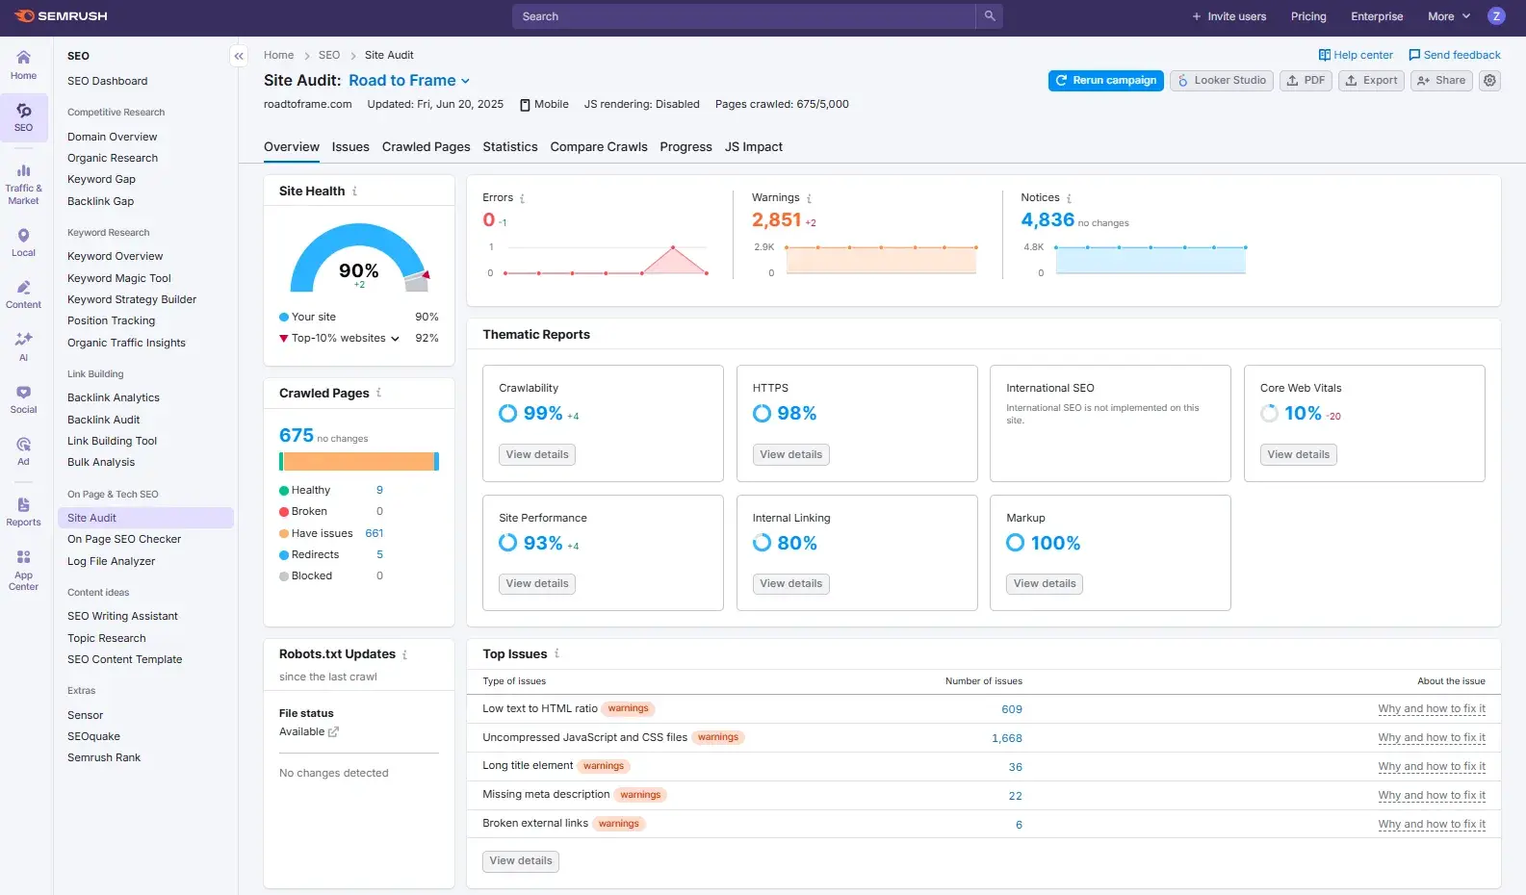Switch to the Issues tab
The height and width of the screenshot is (895, 1526).
click(350, 147)
